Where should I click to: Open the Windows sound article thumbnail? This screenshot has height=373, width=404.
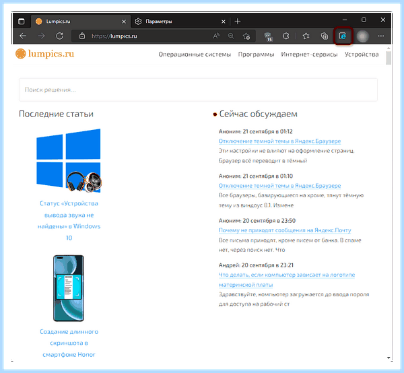click(69, 160)
